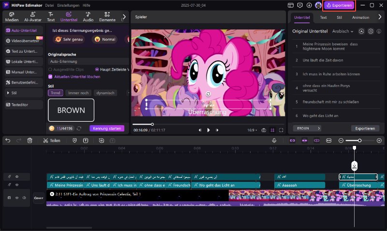The width and height of the screenshot is (387, 231).
Task: Open the layout switcher icon in title bar
Action: 291,5
